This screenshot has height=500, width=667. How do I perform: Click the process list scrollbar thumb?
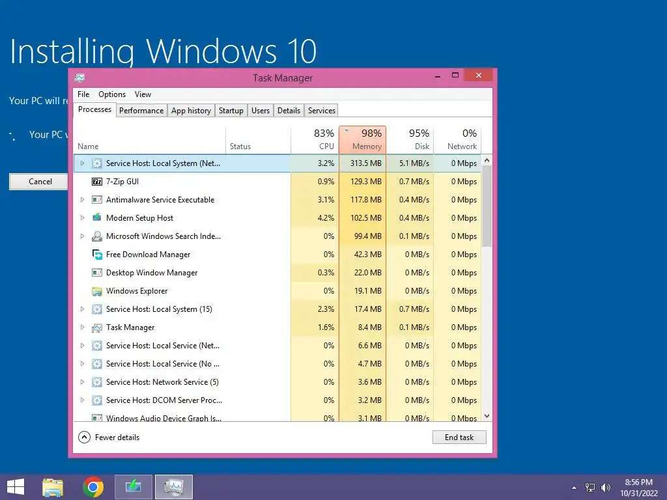487,206
